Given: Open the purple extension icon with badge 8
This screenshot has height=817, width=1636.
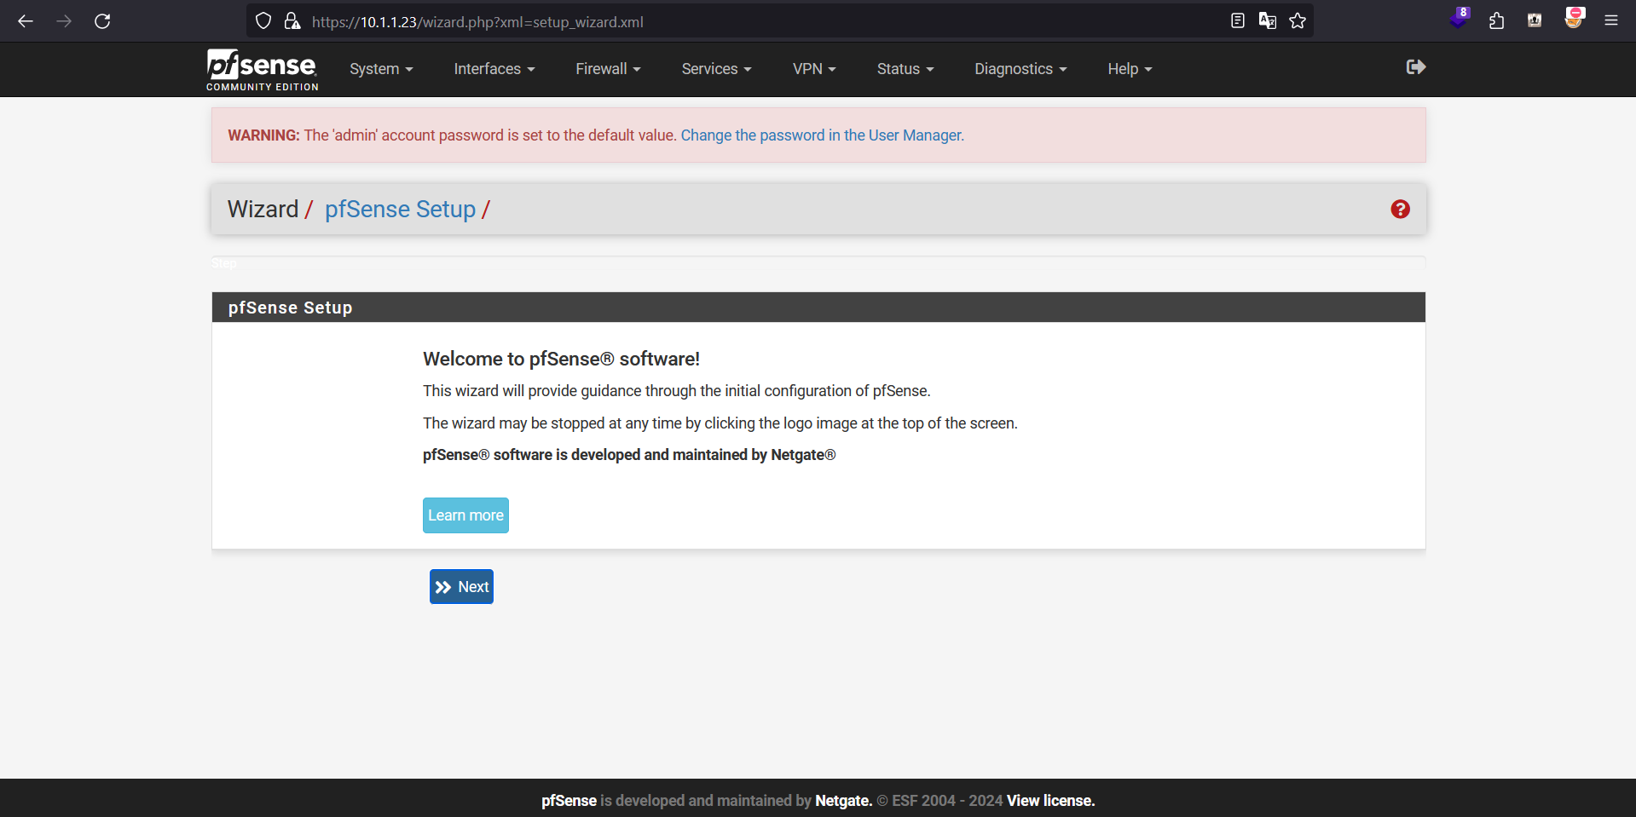Looking at the screenshot, I should 1459,19.
